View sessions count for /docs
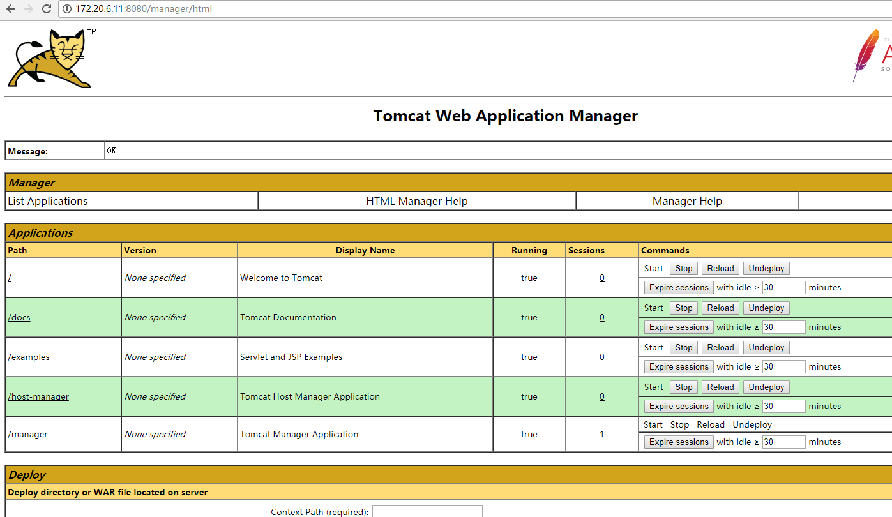The height and width of the screenshot is (517, 892). point(602,317)
